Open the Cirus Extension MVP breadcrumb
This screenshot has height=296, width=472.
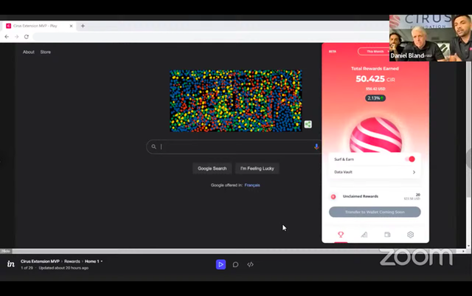click(x=40, y=261)
